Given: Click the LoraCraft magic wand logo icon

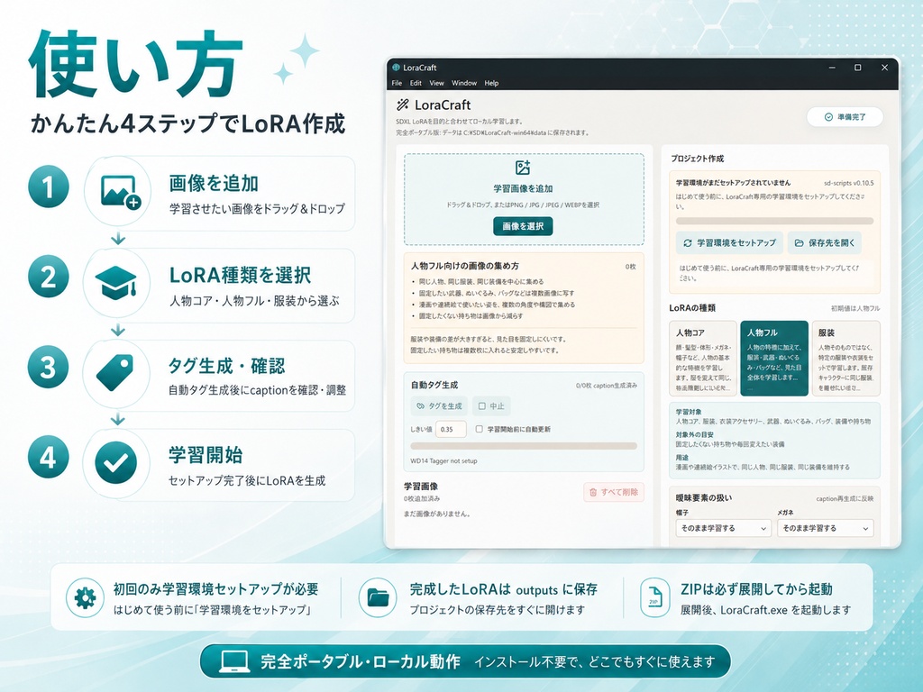Looking at the screenshot, I should (403, 105).
